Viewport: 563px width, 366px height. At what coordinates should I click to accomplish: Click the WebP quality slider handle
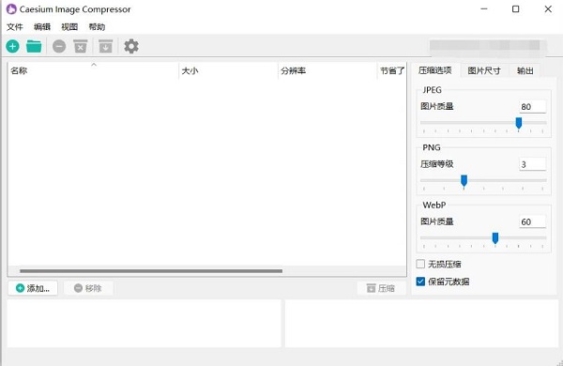[x=495, y=238]
